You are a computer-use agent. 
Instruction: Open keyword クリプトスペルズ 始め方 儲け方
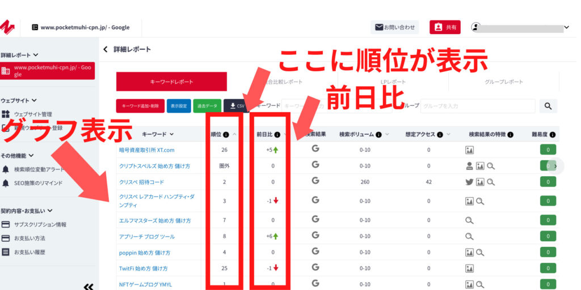(155, 166)
